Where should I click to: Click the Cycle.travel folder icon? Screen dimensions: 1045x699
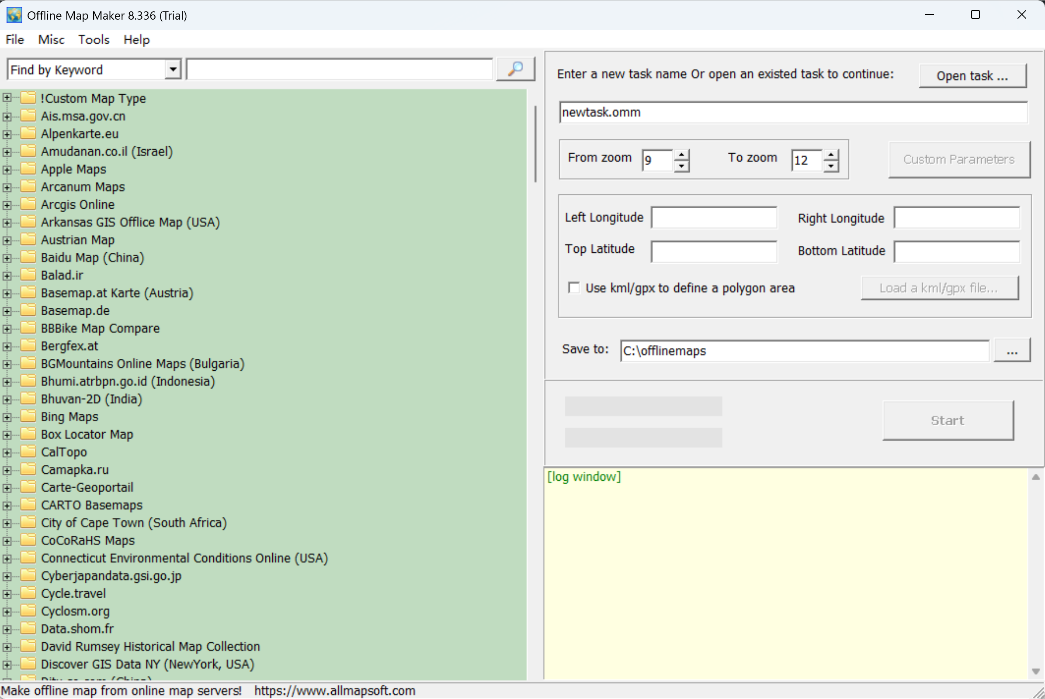[28, 593]
